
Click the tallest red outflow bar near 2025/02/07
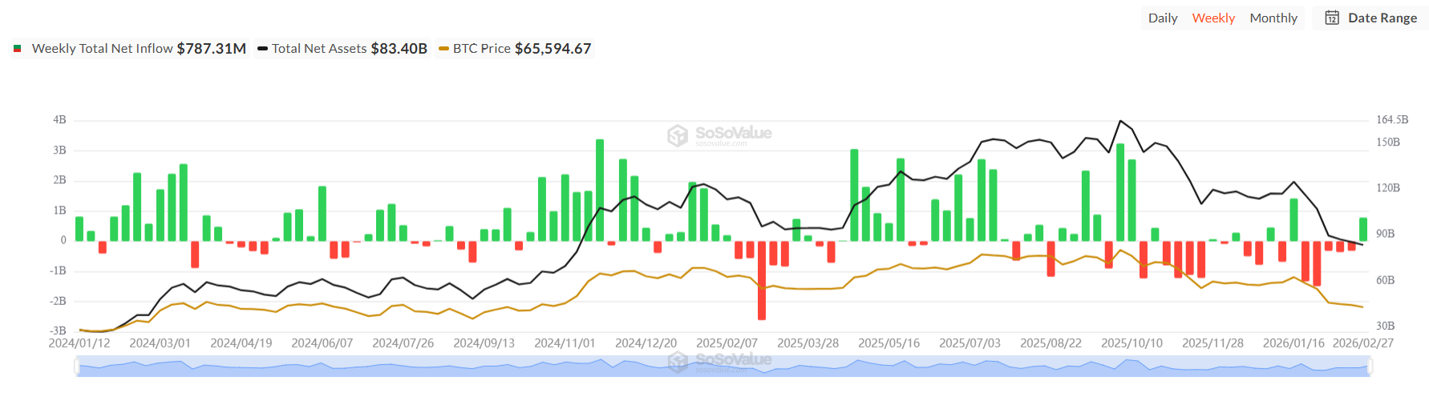762,280
